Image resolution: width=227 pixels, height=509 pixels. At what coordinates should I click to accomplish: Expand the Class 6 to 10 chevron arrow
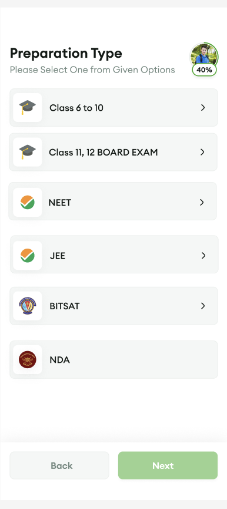click(203, 107)
